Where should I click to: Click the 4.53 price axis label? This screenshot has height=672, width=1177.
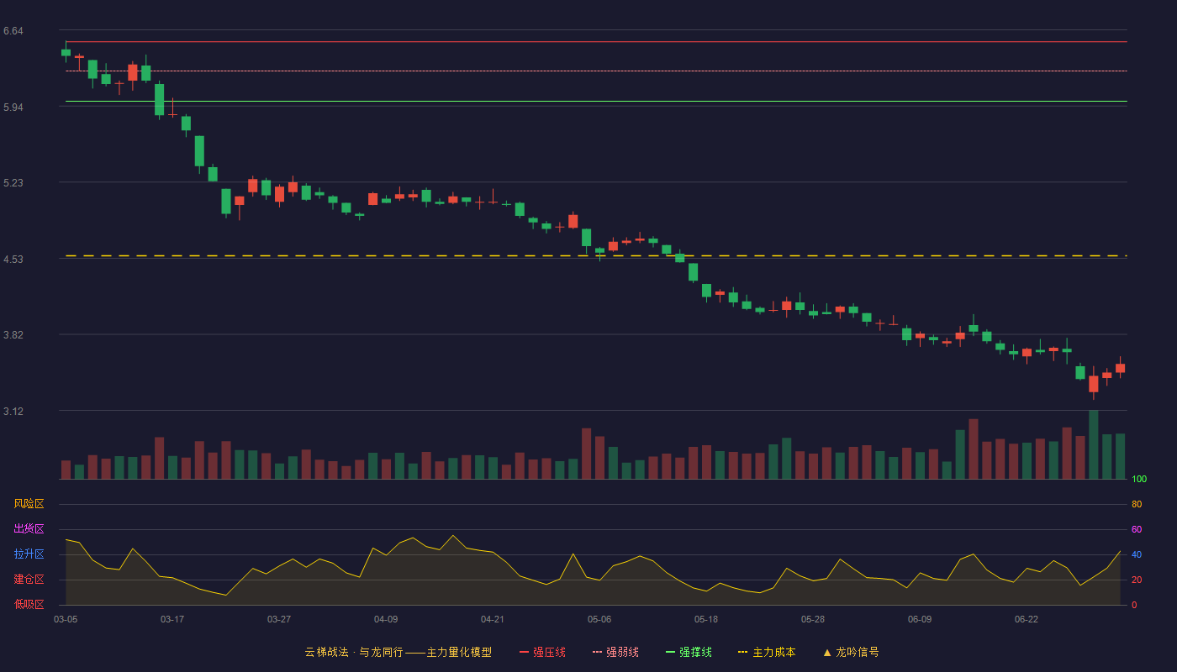[x=13, y=260]
